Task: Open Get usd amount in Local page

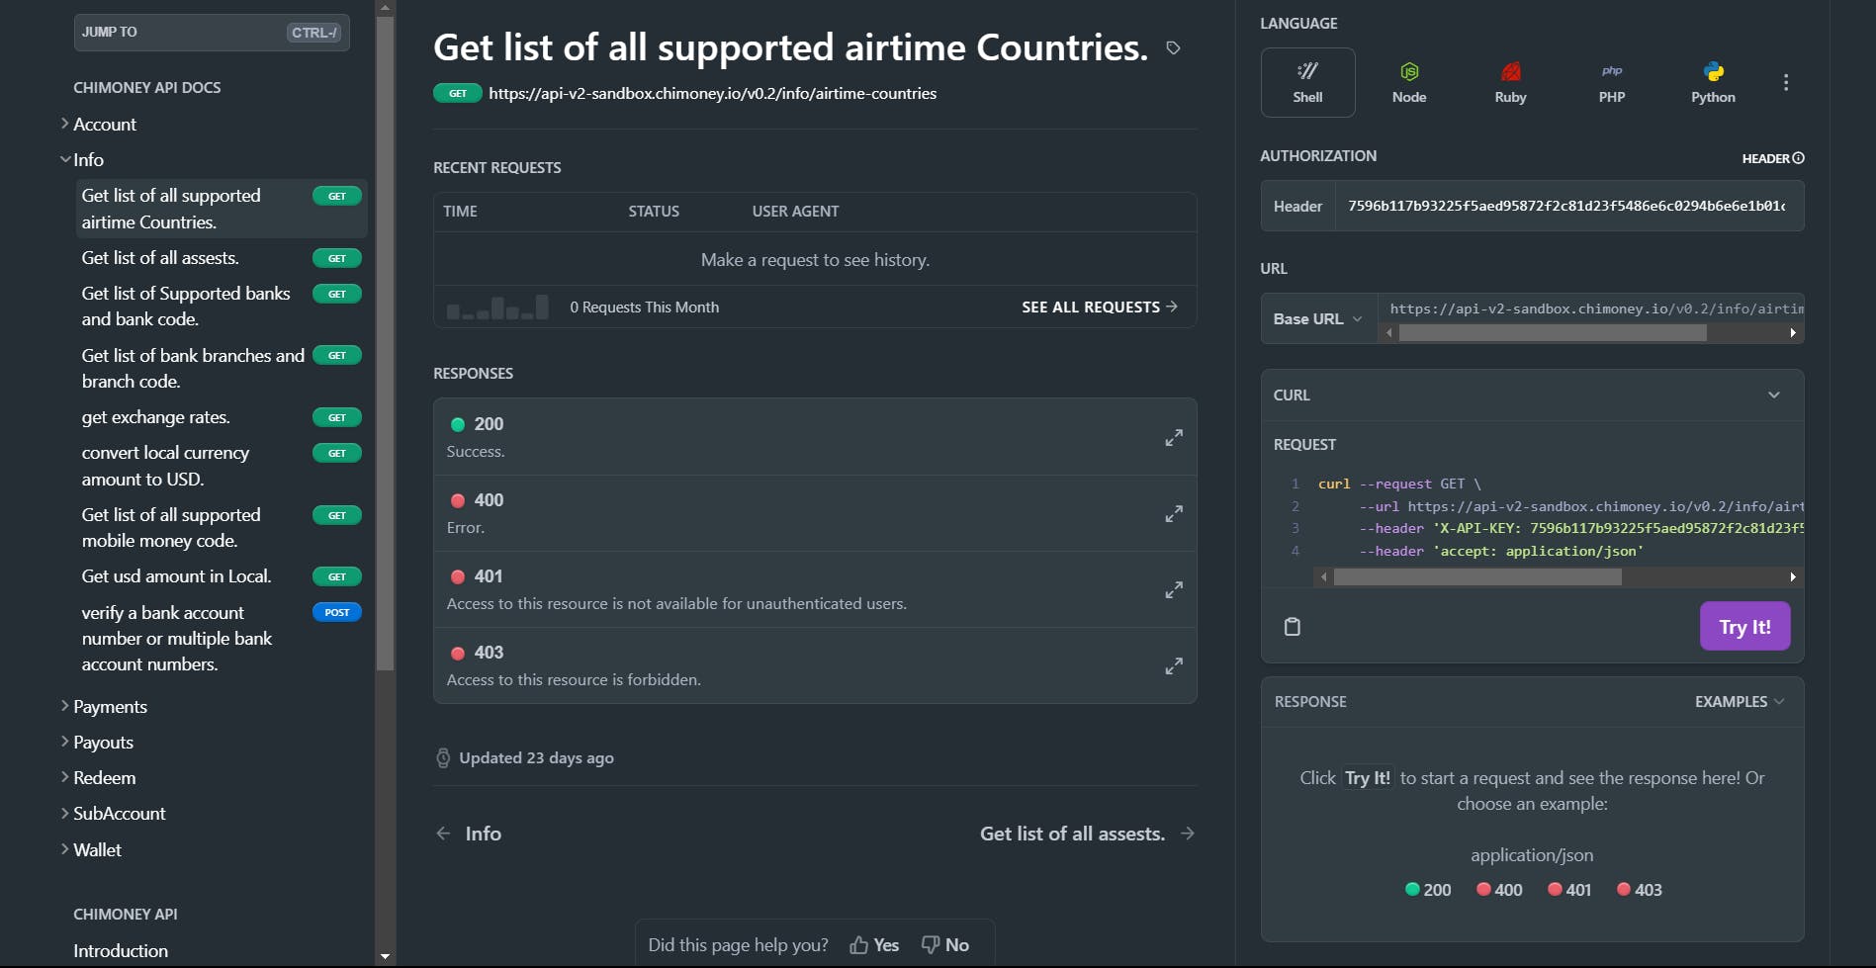Action: click(x=221, y=576)
